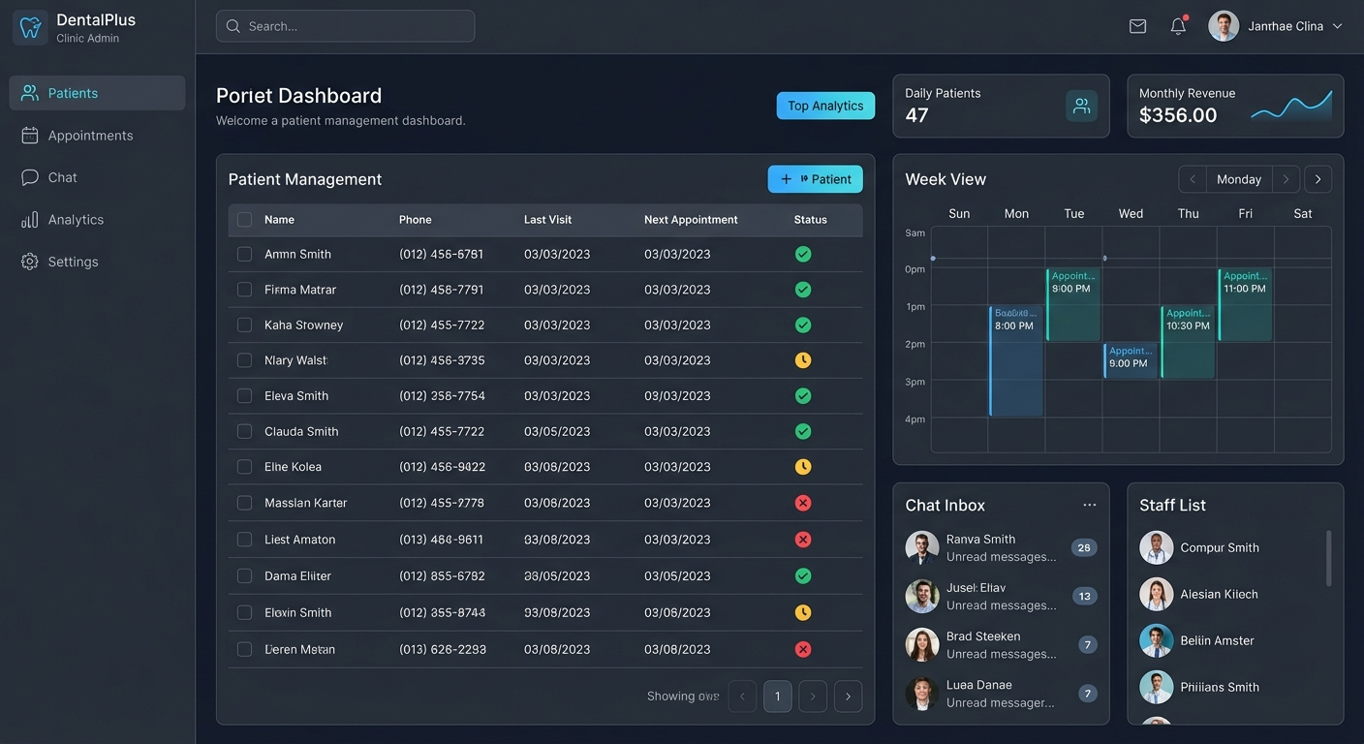
Task: Click the notification bell icon
Action: (x=1178, y=26)
